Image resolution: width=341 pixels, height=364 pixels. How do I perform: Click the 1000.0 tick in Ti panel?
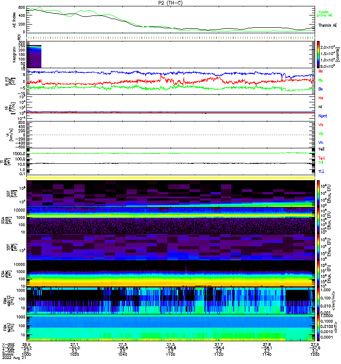(x=19, y=154)
